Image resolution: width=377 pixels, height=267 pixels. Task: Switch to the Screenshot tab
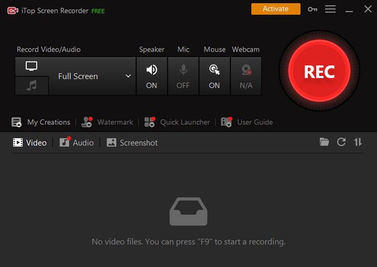[x=132, y=143]
